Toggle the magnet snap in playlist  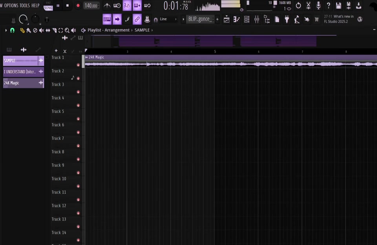pos(12,30)
